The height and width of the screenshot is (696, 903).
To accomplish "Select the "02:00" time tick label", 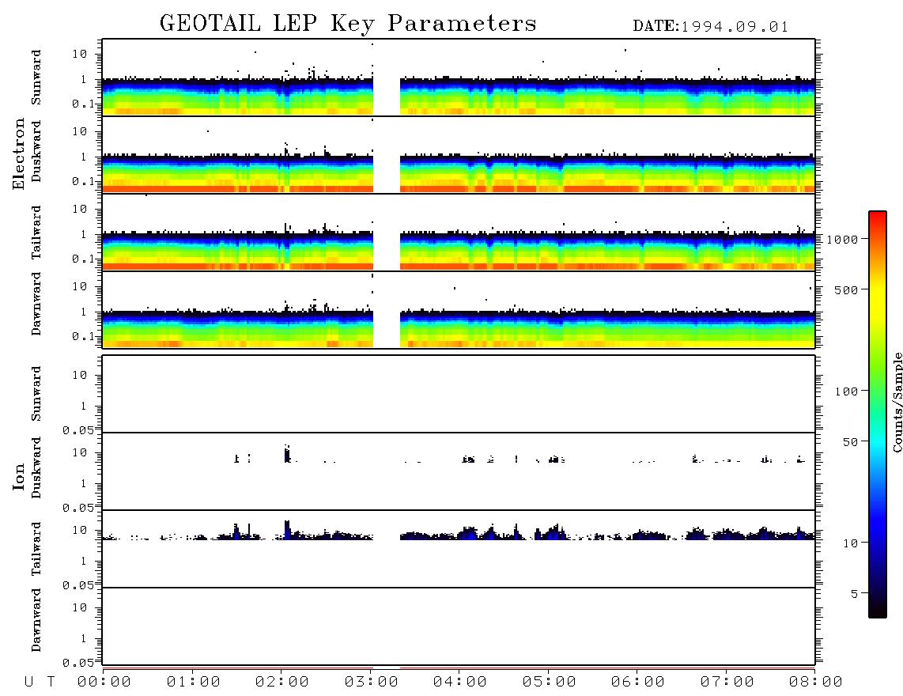I will click(282, 682).
